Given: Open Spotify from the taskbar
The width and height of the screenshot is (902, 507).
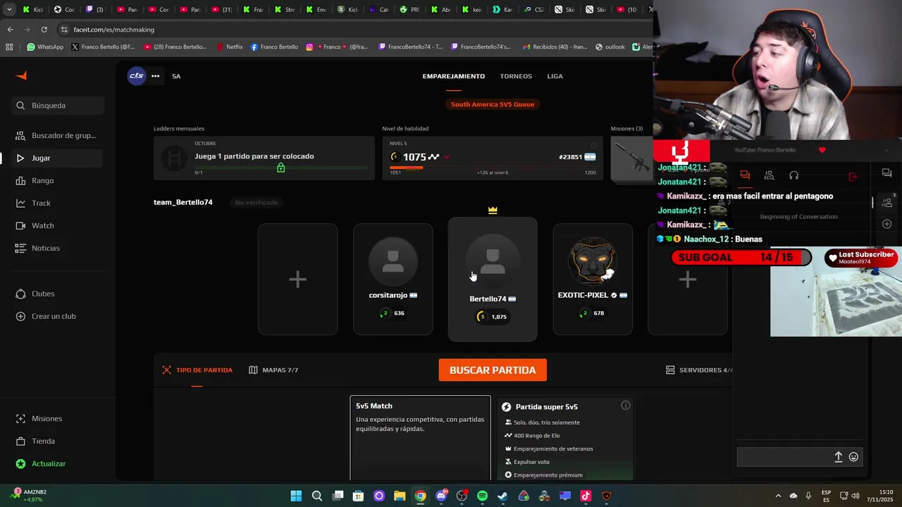Looking at the screenshot, I should coord(482,496).
